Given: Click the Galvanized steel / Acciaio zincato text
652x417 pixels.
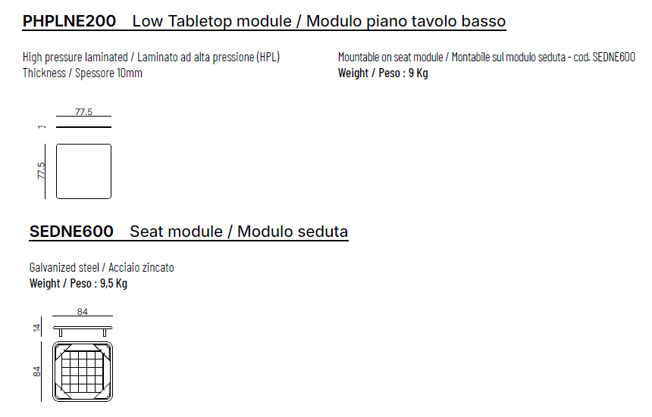Looking at the screenshot, I should tap(102, 268).
